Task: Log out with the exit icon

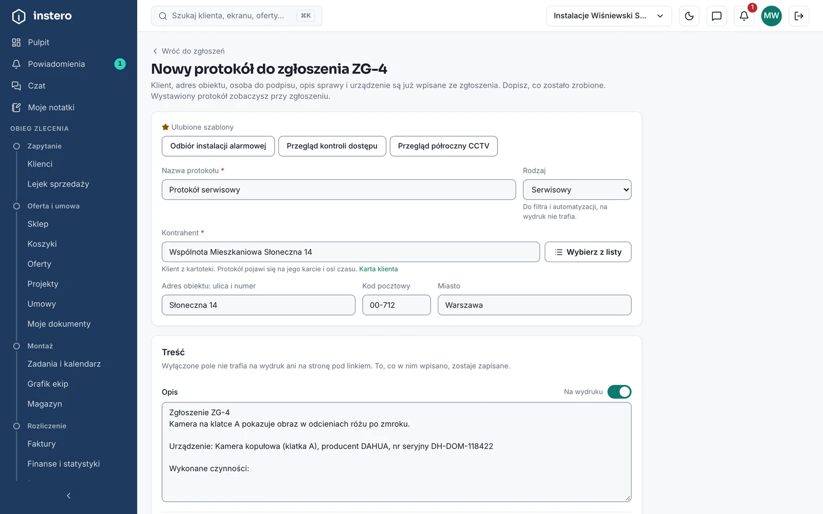Action: (x=799, y=16)
